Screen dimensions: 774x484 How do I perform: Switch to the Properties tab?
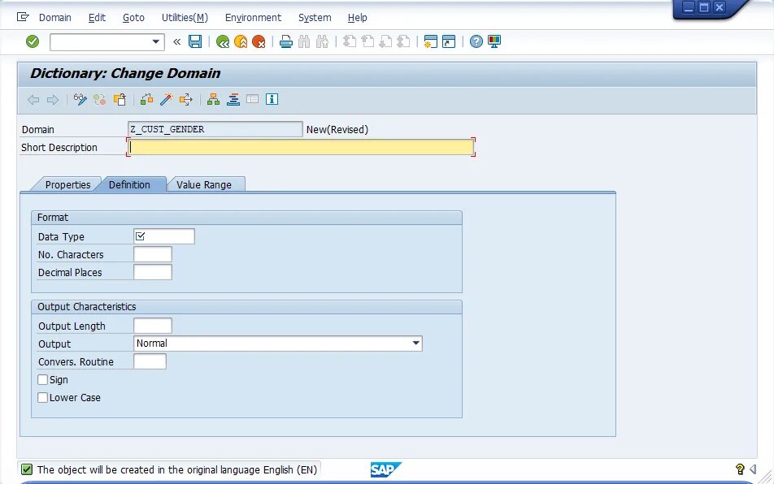[67, 185]
